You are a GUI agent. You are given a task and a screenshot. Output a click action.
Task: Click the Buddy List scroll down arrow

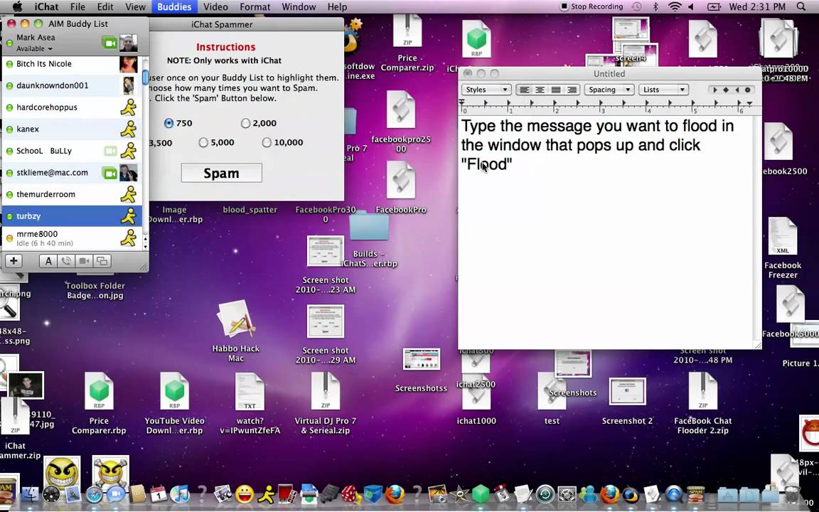145,247
